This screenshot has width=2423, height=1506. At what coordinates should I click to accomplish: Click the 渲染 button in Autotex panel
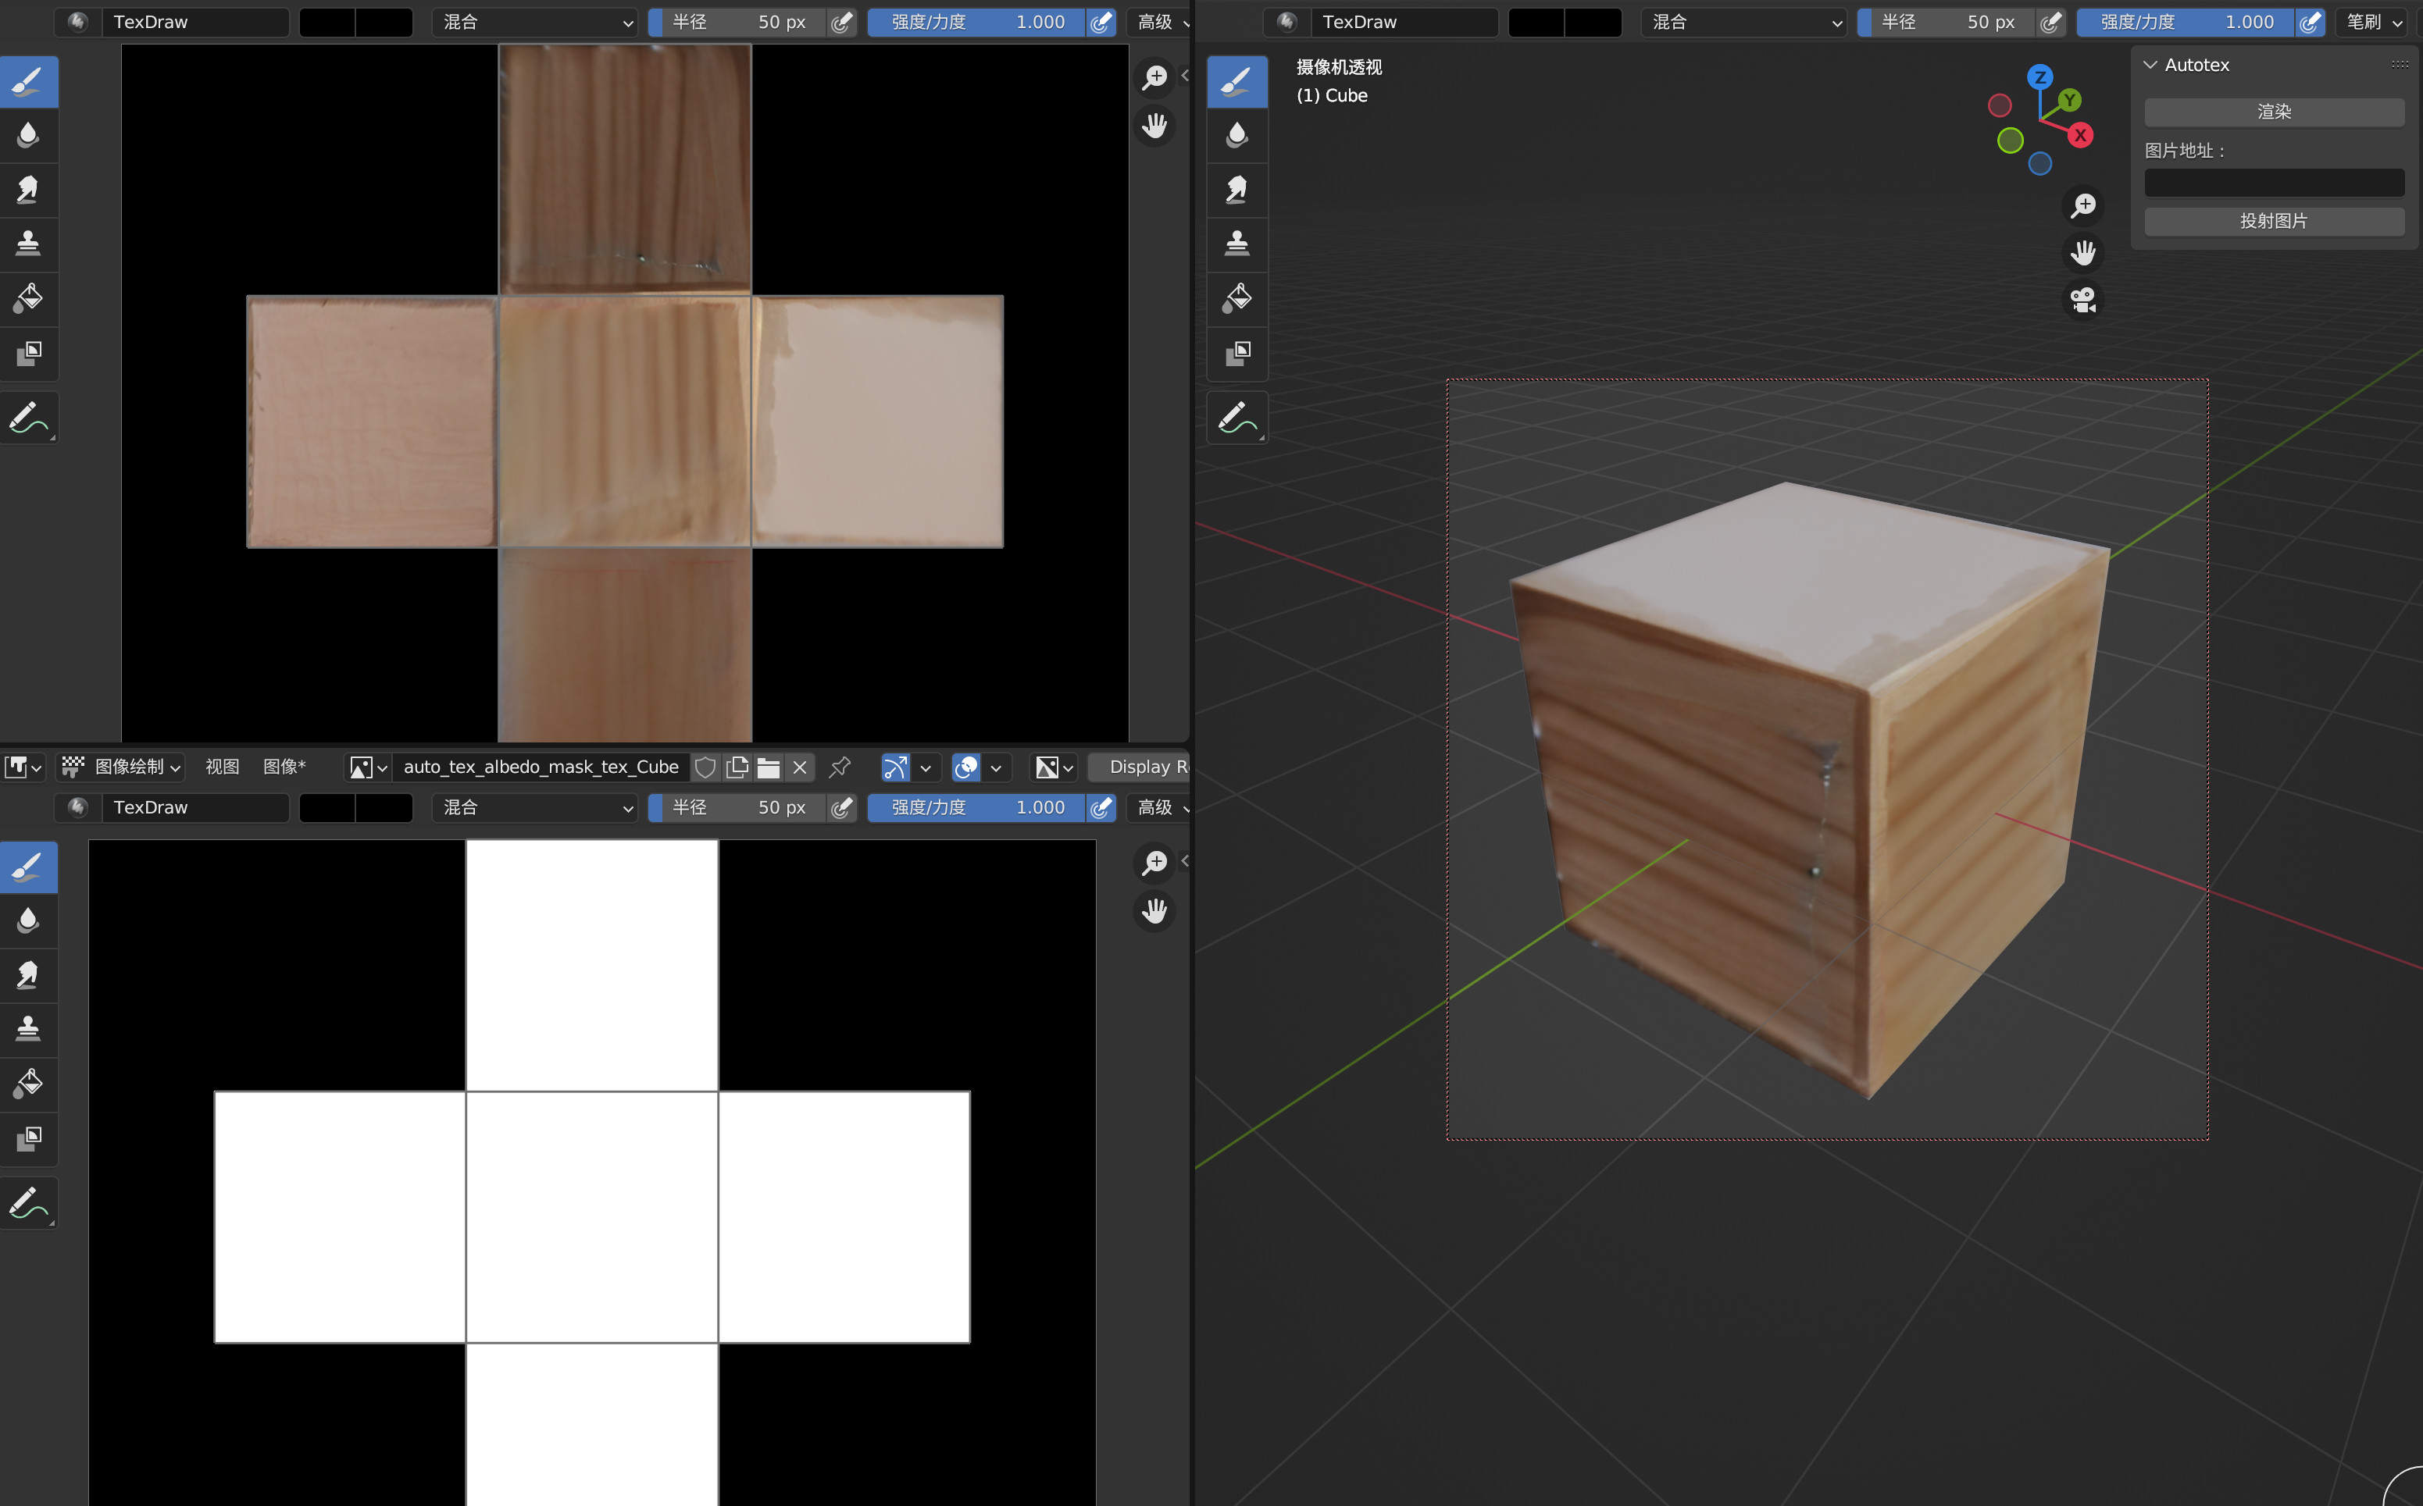point(2274,112)
